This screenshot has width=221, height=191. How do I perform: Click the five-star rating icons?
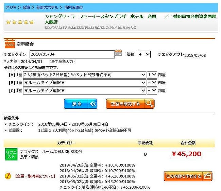(20, 22)
